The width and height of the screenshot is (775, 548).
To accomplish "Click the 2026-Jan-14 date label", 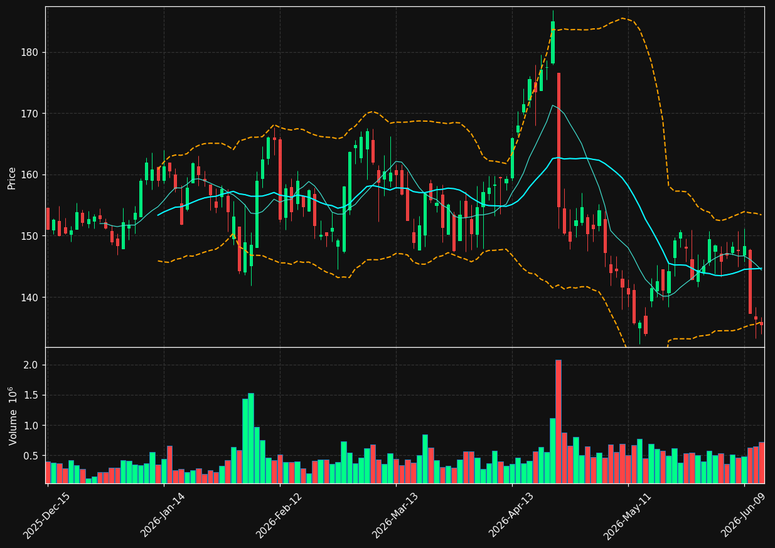I will pyautogui.click(x=163, y=515).
